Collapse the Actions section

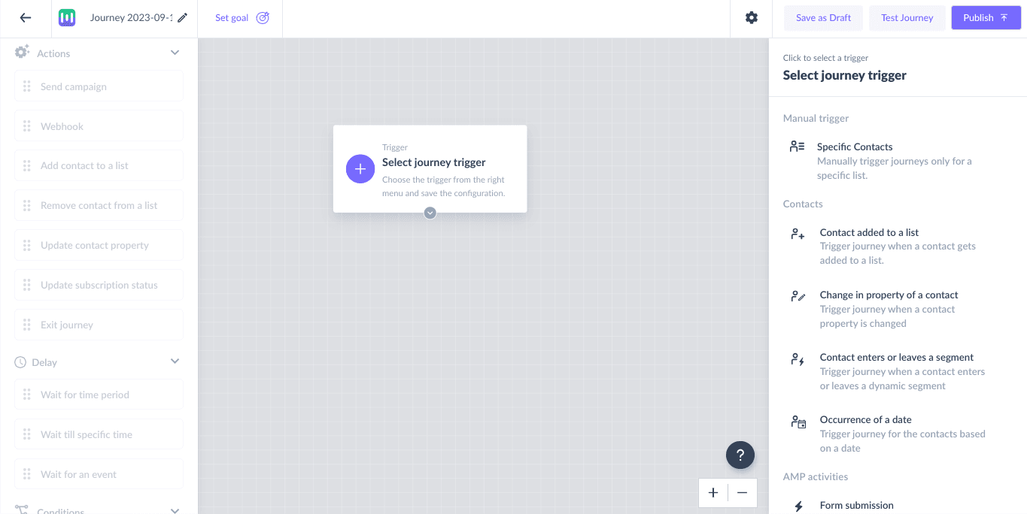174,52
